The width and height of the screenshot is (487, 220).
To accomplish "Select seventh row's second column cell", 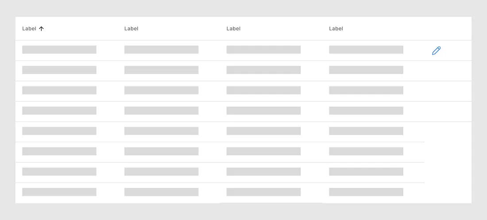I will [x=161, y=172].
